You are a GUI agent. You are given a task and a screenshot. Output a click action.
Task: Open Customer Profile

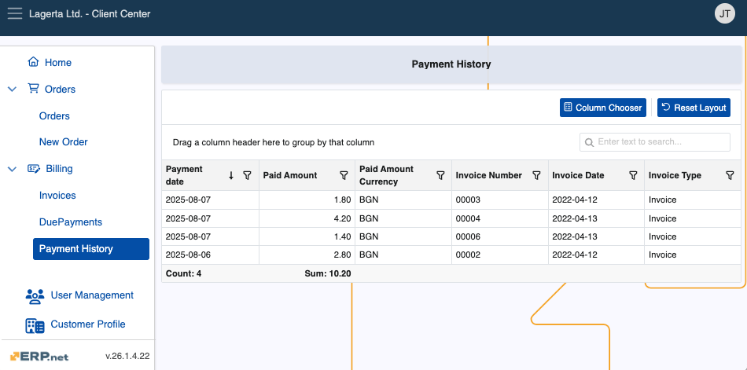[x=88, y=324]
